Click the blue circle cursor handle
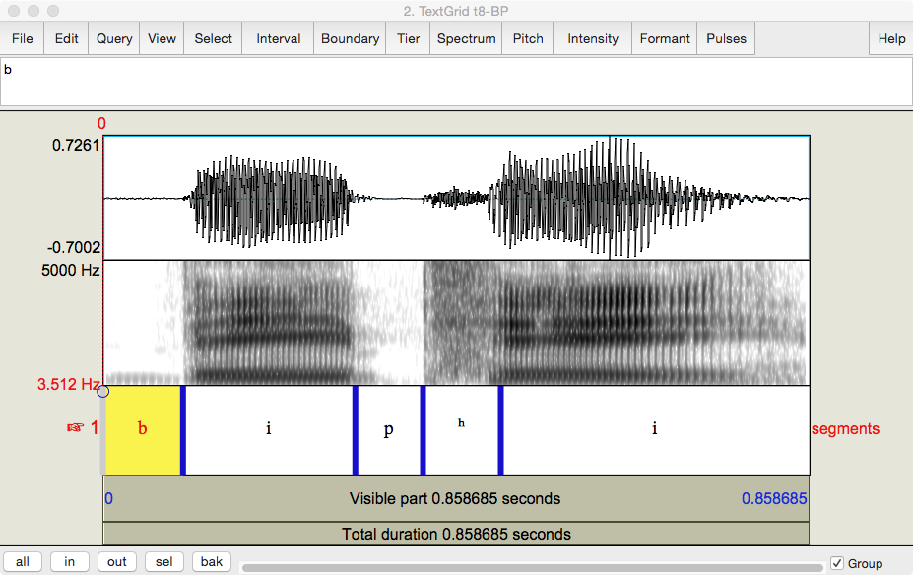 [x=103, y=391]
